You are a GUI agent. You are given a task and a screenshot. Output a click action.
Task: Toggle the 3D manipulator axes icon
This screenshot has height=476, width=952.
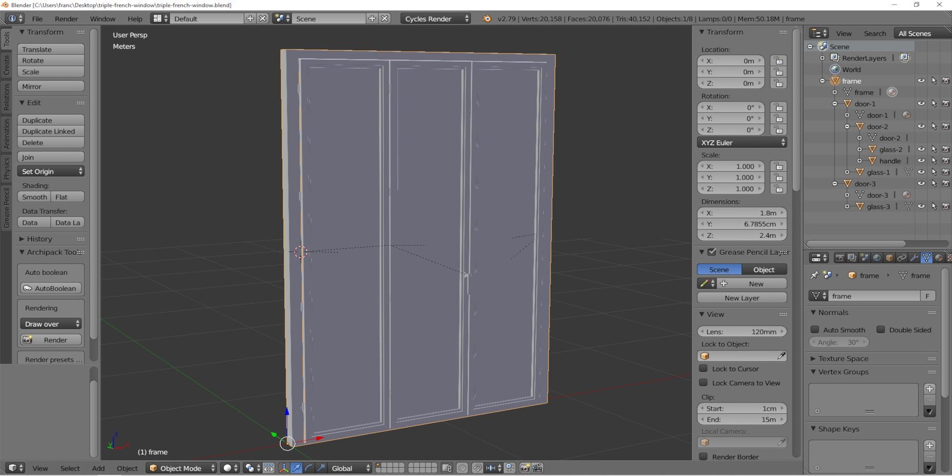[x=284, y=468]
